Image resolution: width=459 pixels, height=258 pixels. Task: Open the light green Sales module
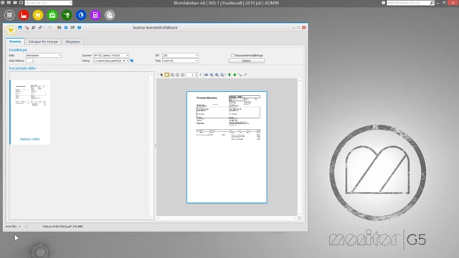[52, 15]
